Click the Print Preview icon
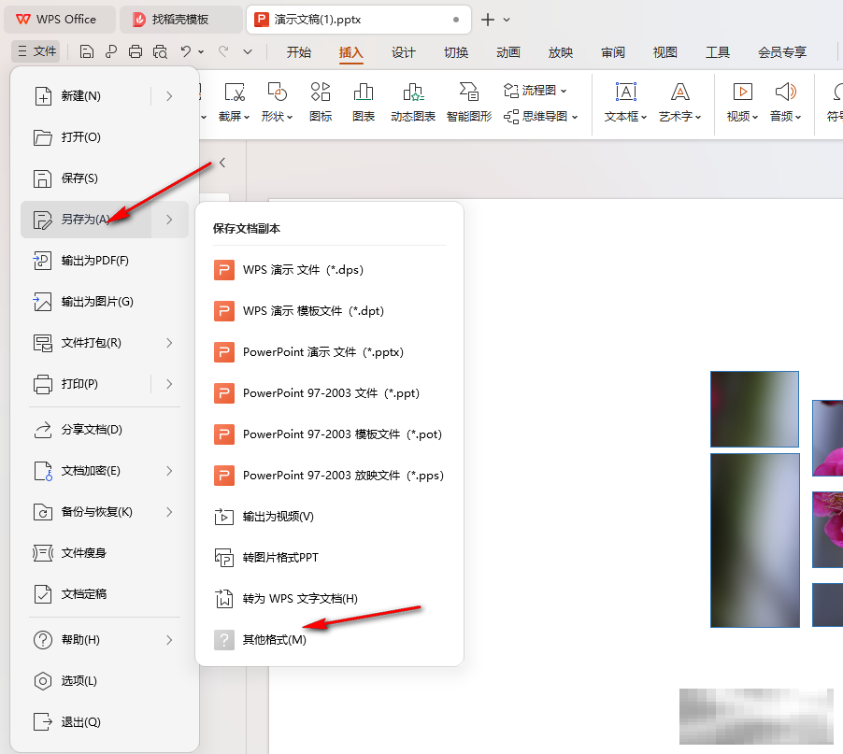843x754 pixels. (x=160, y=51)
